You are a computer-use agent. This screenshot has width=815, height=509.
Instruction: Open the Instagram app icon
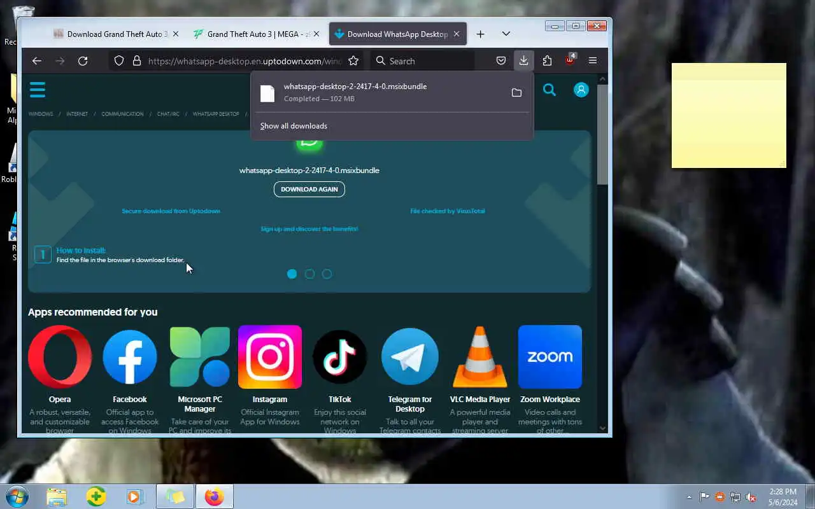click(270, 357)
